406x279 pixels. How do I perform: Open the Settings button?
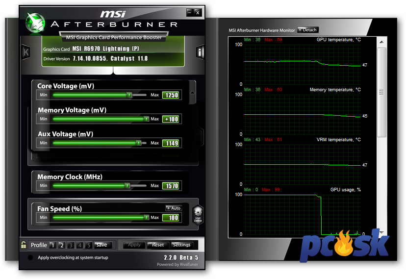click(x=181, y=245)
